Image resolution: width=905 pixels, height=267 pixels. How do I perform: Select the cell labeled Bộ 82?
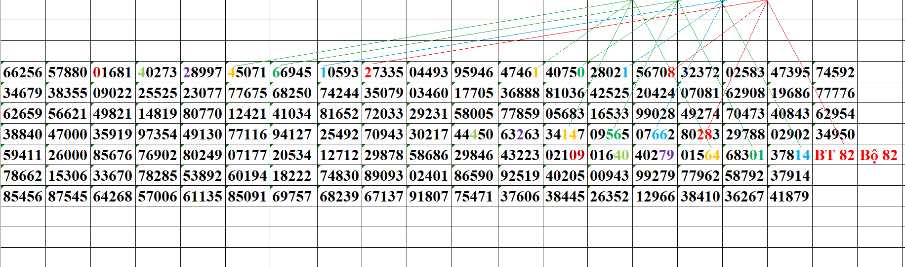pyautogui.click(x=878, y=155)
